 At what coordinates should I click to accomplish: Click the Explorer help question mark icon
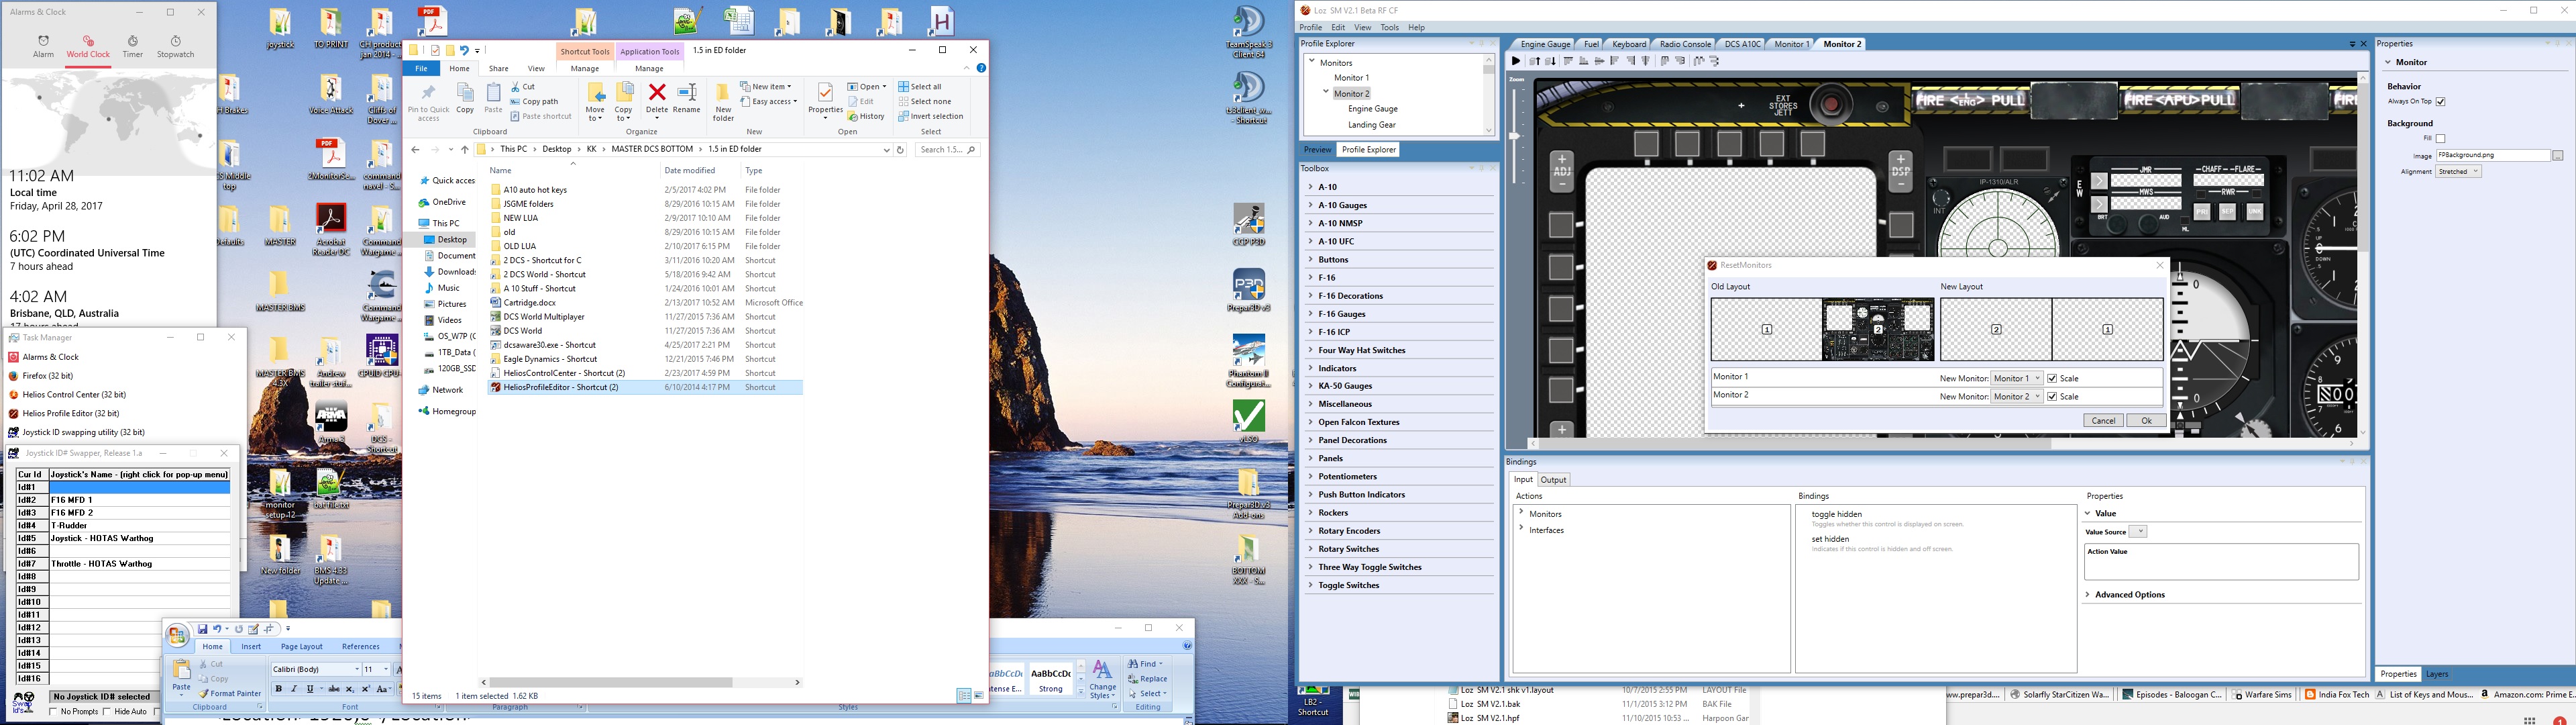click(981, 68)
